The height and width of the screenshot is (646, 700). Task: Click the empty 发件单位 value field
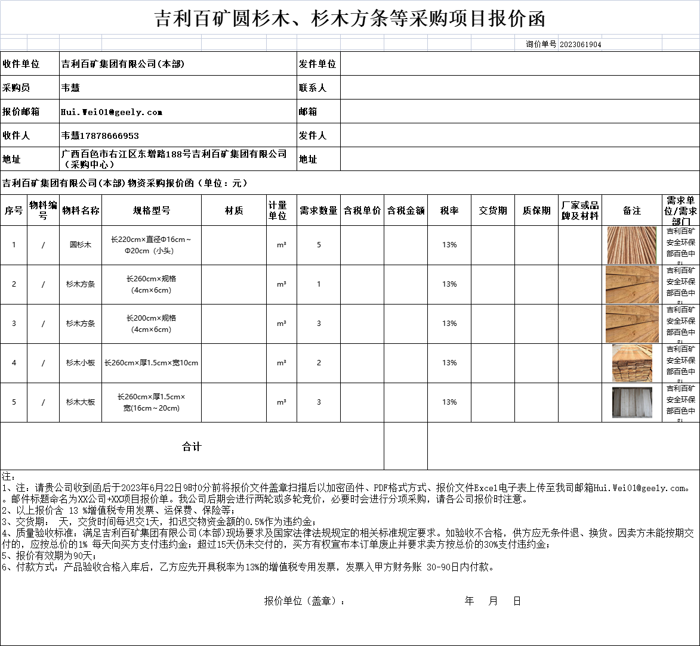coord(520,64)
